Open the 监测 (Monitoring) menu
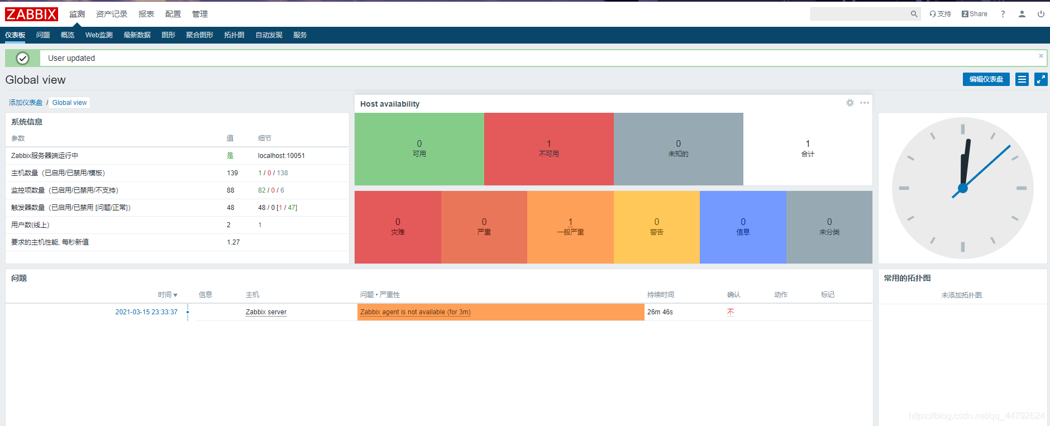1050x426 pixels. pos(77,14)
